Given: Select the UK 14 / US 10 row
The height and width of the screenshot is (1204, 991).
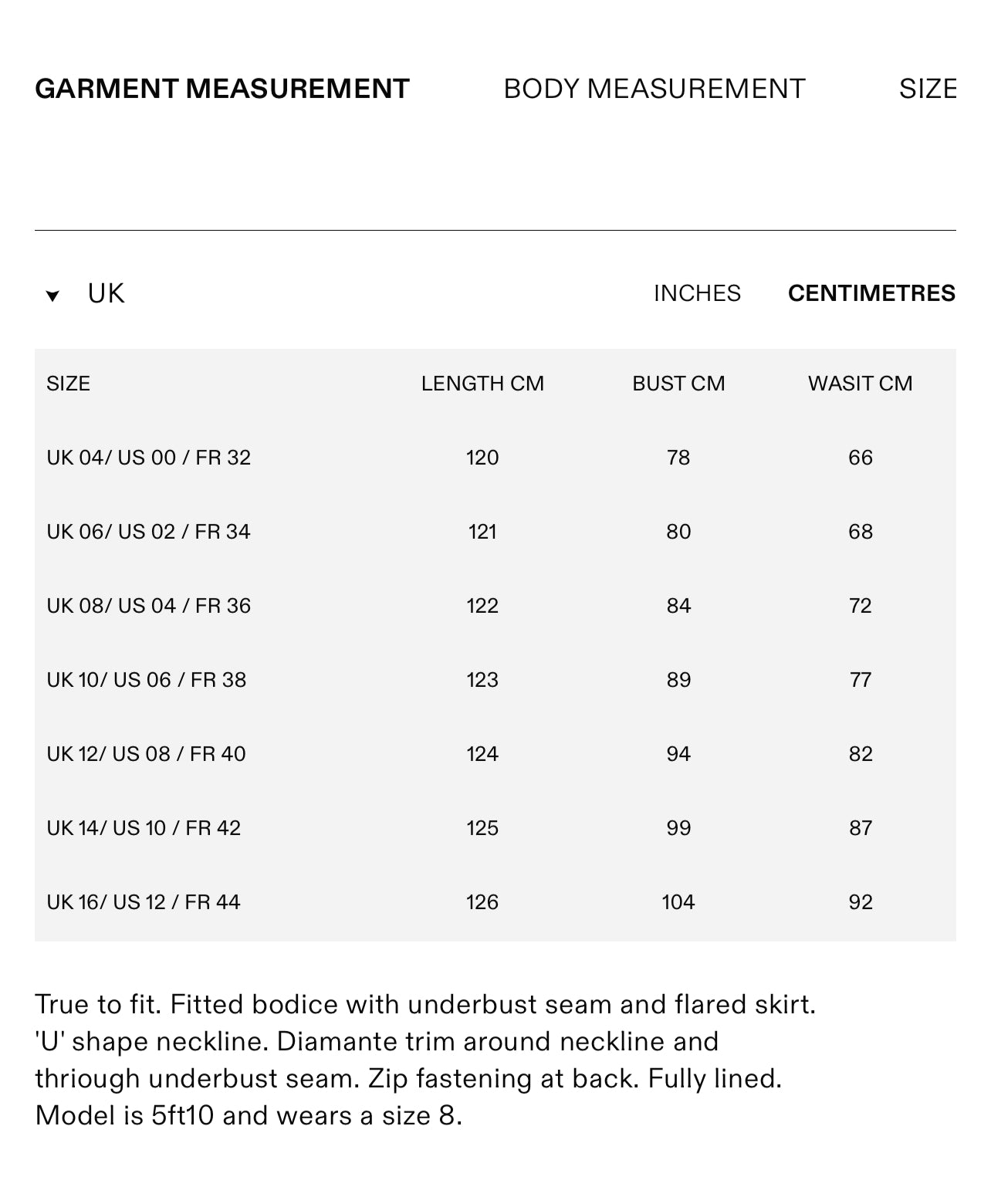Looking at the screenshot, I should (144, 828).
